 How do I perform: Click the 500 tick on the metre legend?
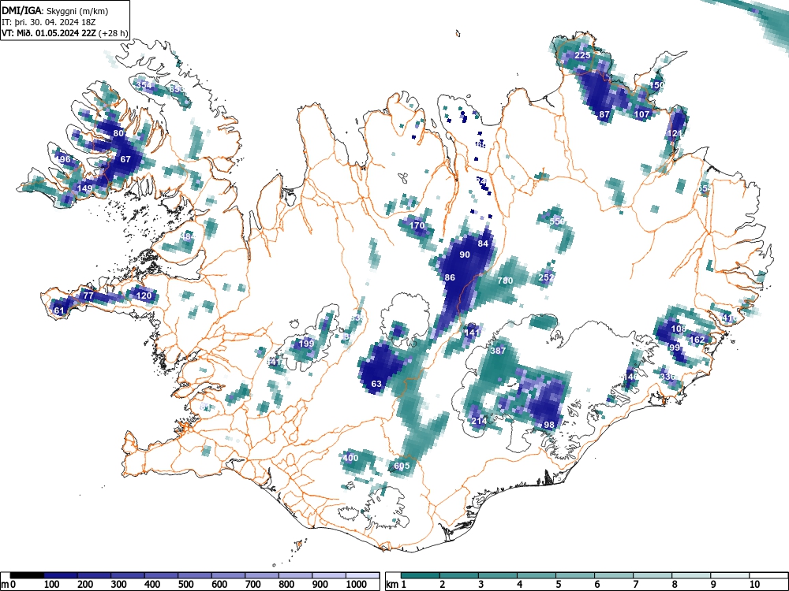(x=185, y=585)
